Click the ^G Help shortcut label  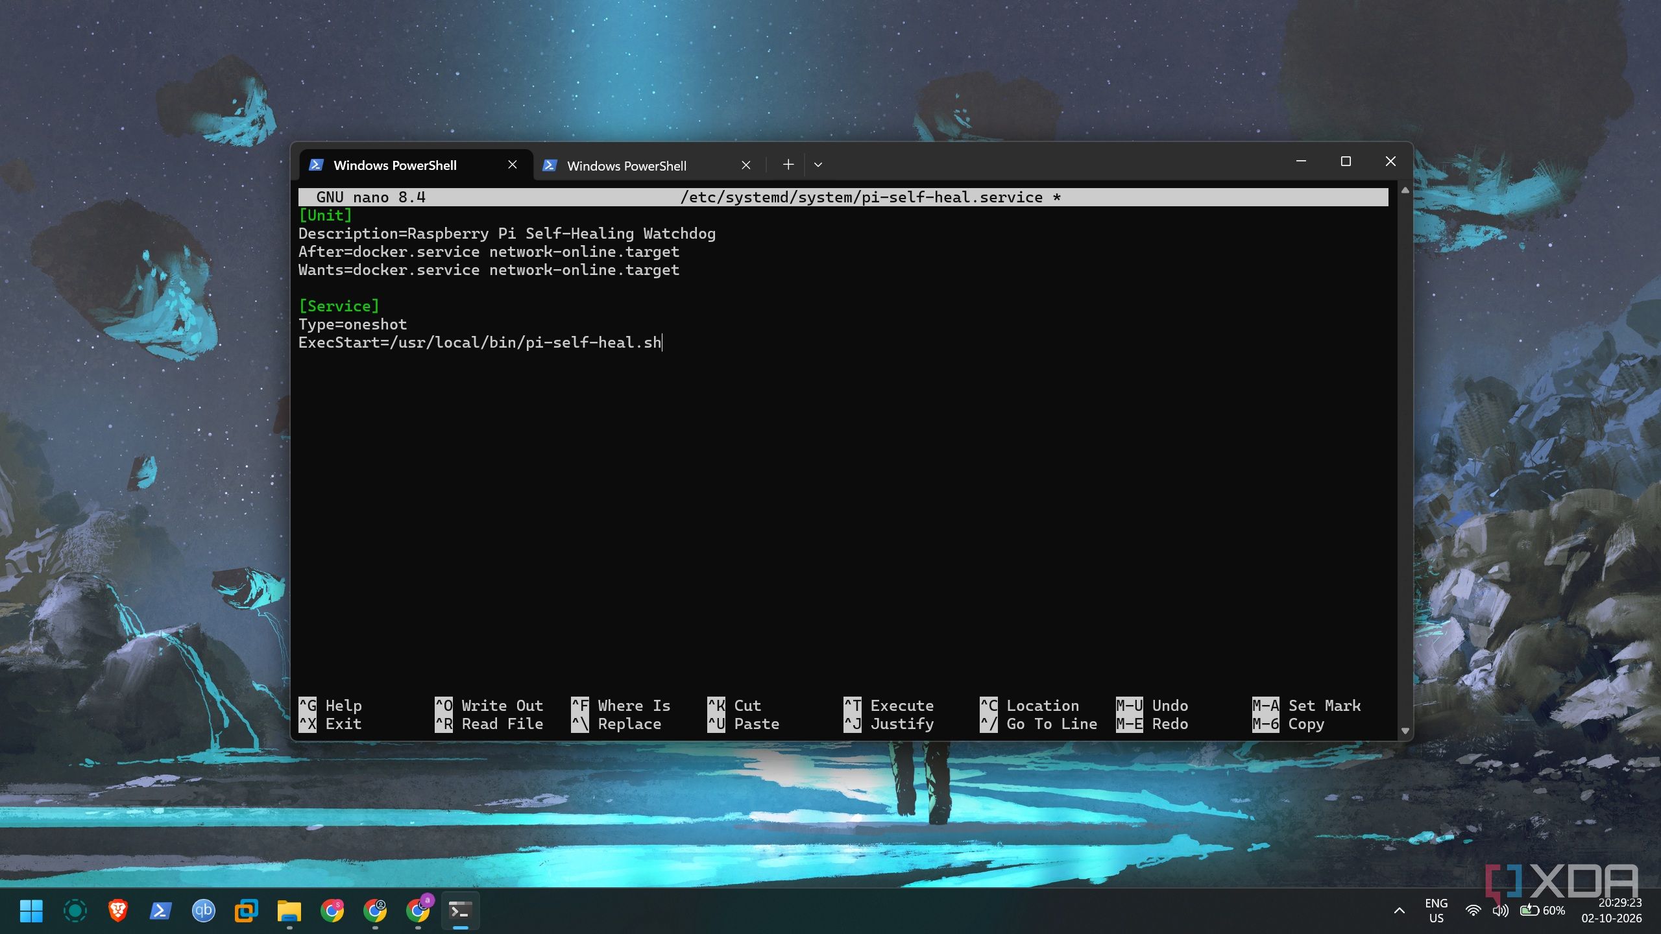[x=330, y=706]
